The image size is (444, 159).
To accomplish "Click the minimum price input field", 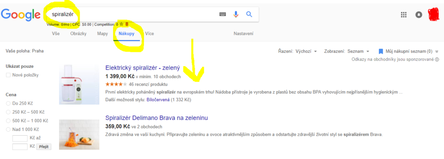I will pos(20,138).
